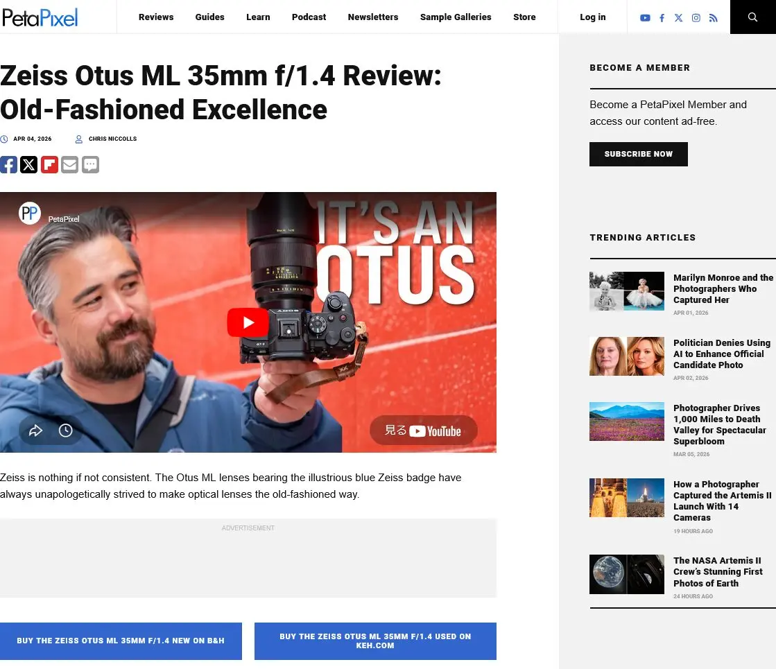This screenshot has height=669, width=776.
Task: Read the Death Valley Superbloom article
Action: coord(719,424)
